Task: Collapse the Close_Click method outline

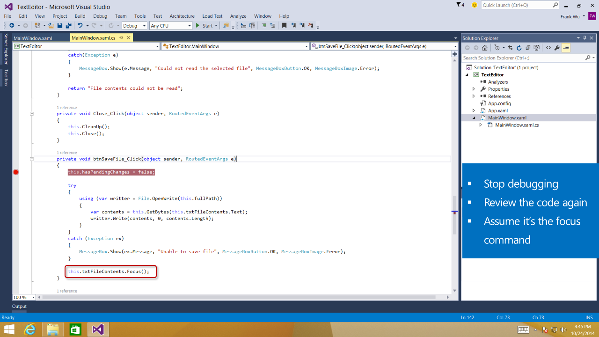Action: coord(32,113)
